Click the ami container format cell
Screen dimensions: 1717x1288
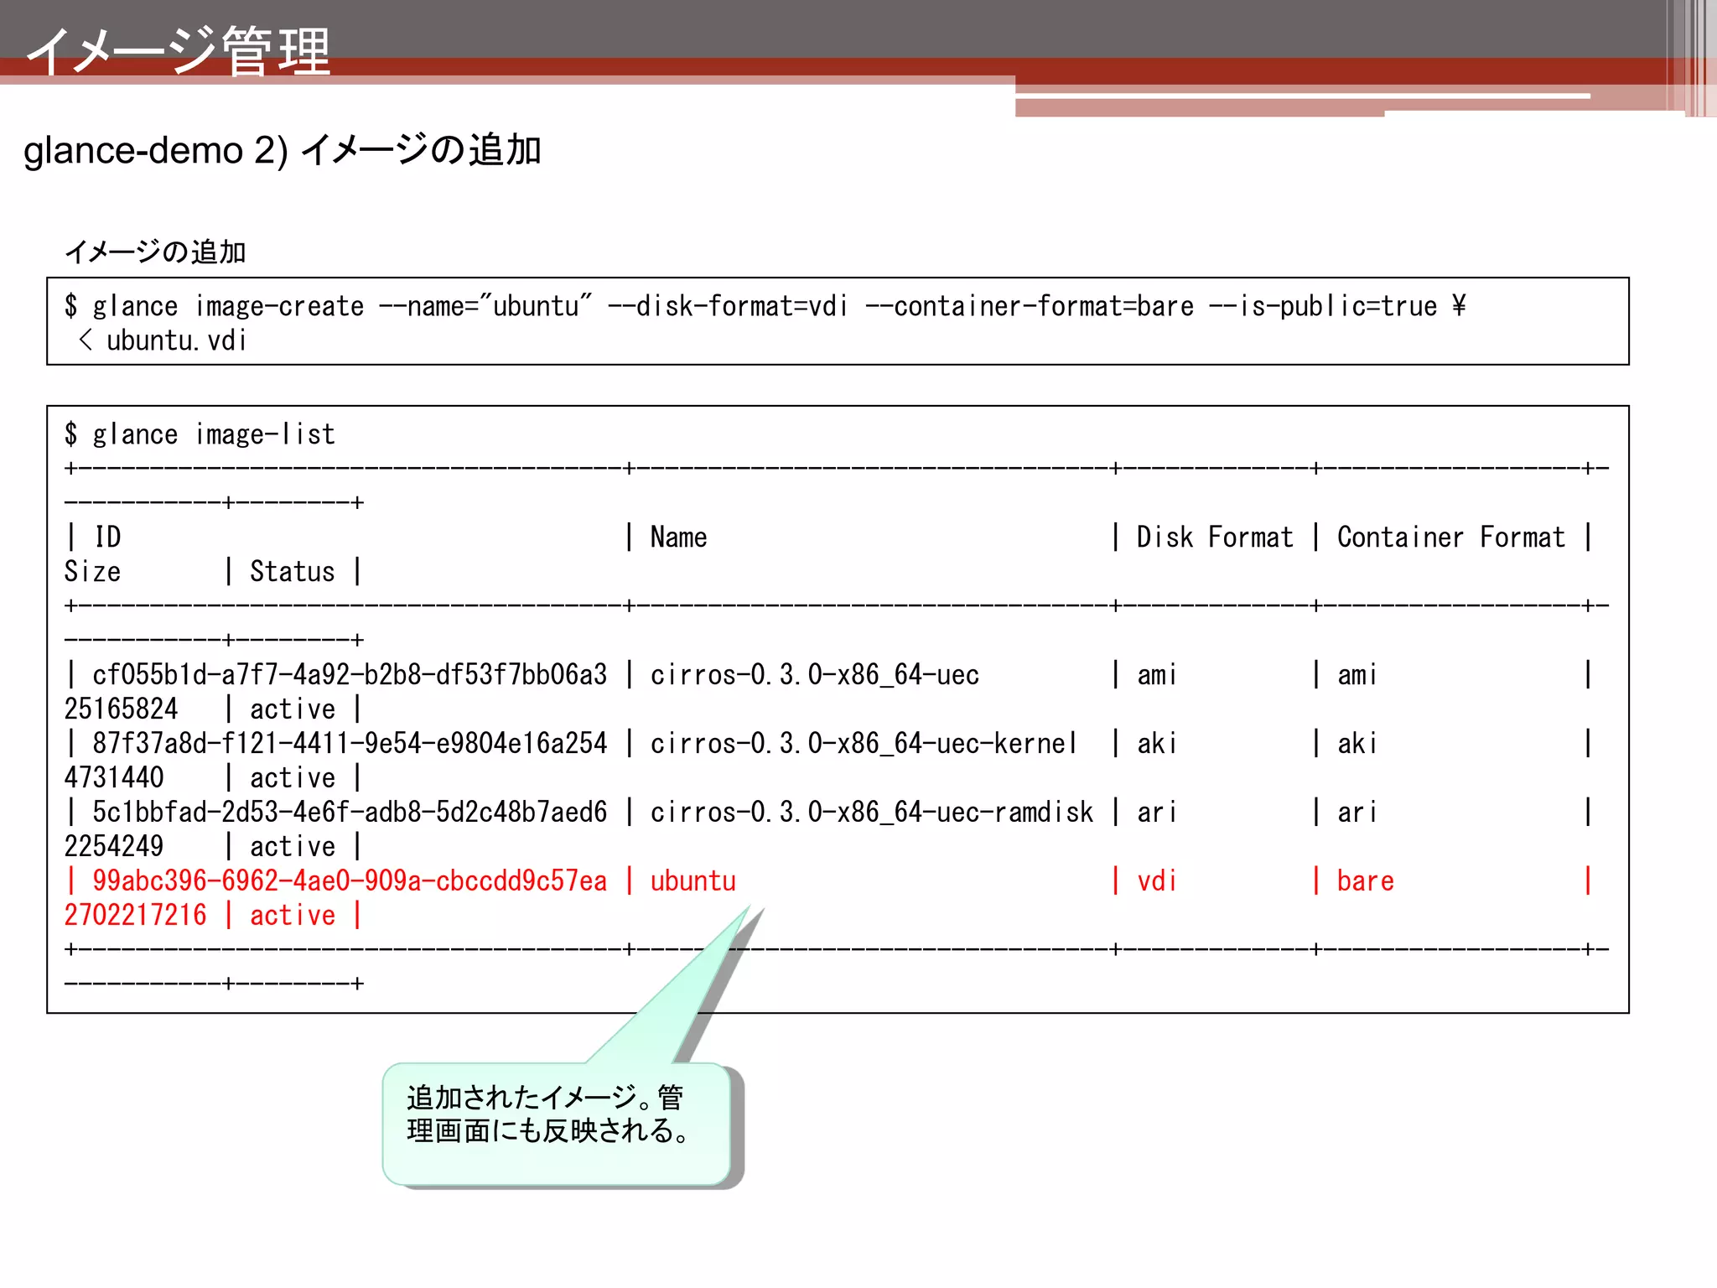1357,674
